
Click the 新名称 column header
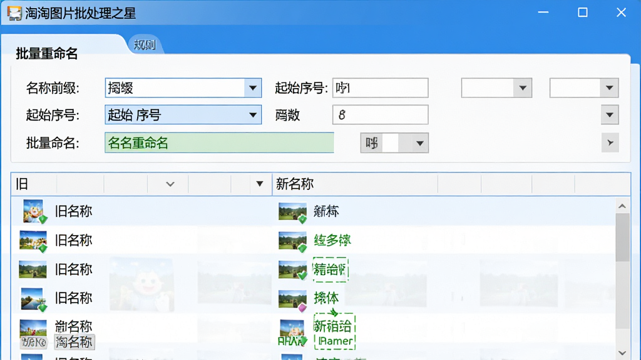pyautogui.click(x=295, y=184)
